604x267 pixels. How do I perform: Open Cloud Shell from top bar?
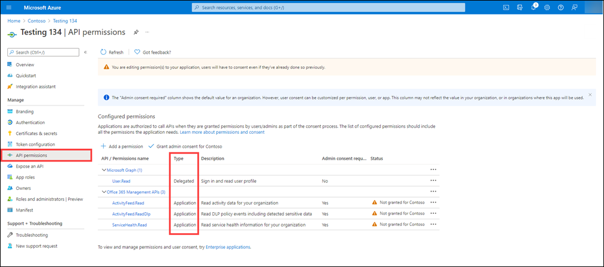tap(507, 7)
